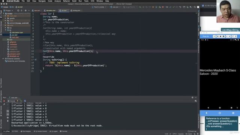
Task: Open the main.dart run configuration dropdown
Action: pyautogui.click(x=115, y=7)
